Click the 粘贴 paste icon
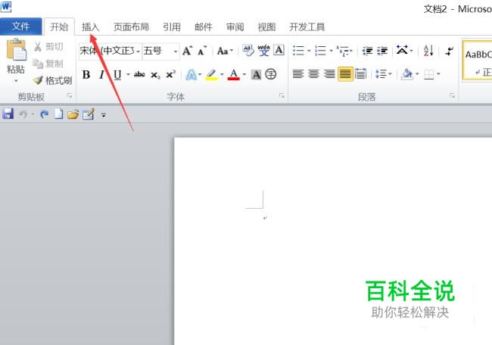The image size is (492, 345). (x=16, y=49)
